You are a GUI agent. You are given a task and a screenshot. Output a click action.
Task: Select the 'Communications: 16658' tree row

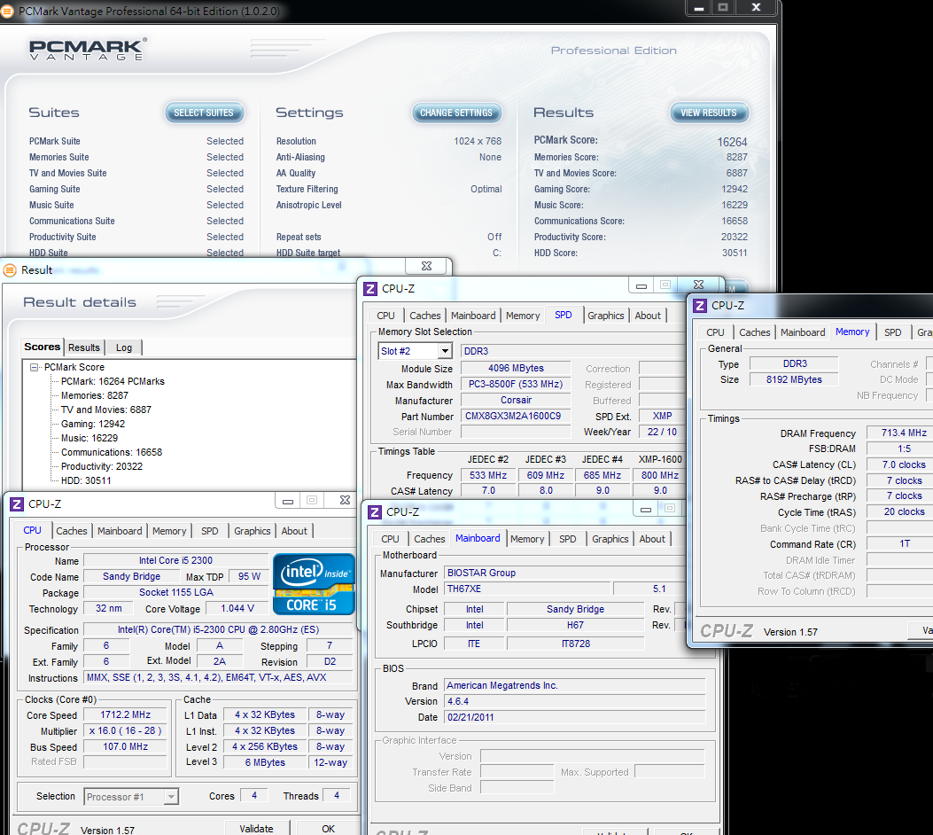[x=112, y=452]
